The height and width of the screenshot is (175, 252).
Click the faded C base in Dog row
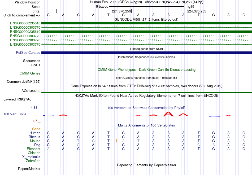(198, 145)
